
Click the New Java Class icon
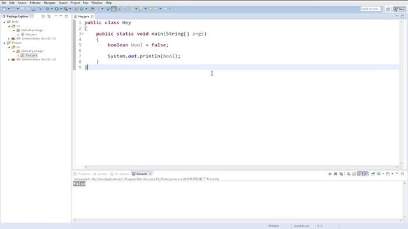(82, 9)
